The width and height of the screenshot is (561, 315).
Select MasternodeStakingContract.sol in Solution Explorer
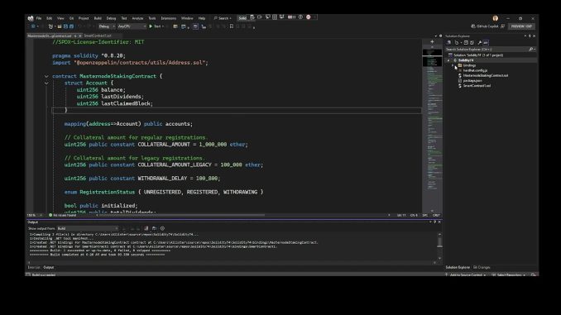(485, 75)
